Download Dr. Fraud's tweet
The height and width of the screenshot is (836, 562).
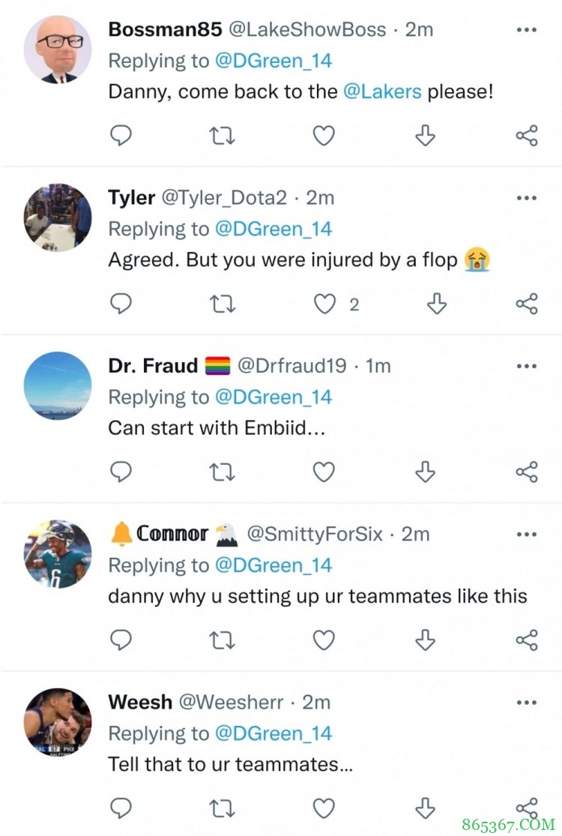pyautogui.click(x=425, y=472)
